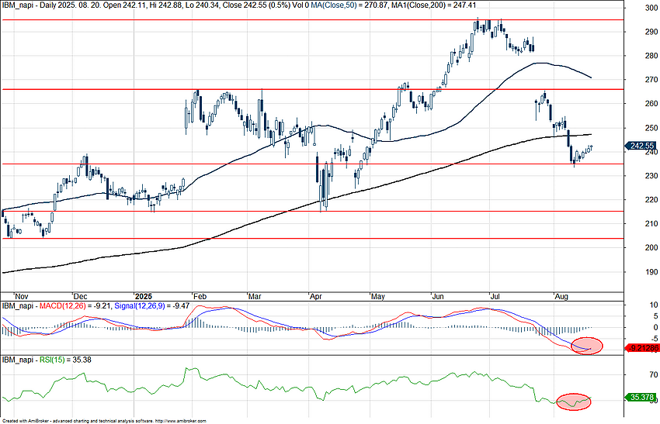Click the Aug label on the time axis
Screen dimensions: 660x424
[x=561, y=297]
